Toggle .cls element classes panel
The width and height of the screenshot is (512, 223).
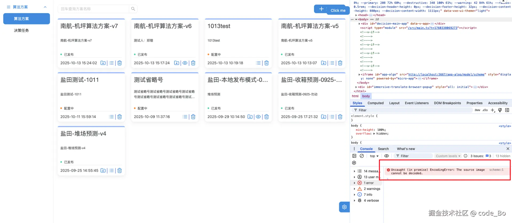485,110
